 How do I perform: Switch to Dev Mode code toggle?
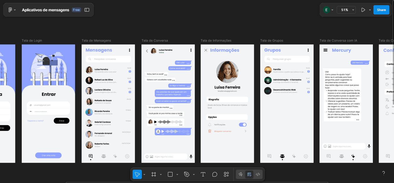pos(258,174)
